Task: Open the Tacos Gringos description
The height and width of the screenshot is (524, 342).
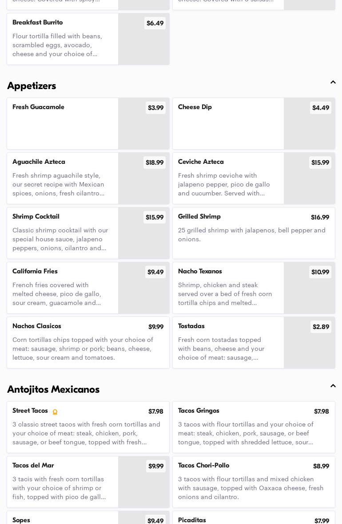Action: 246,433
